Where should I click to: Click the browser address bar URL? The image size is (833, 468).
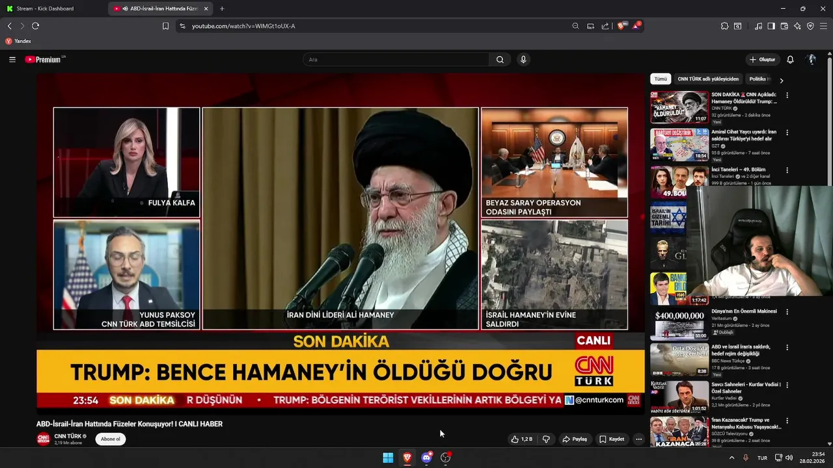(x=243, y=26)
